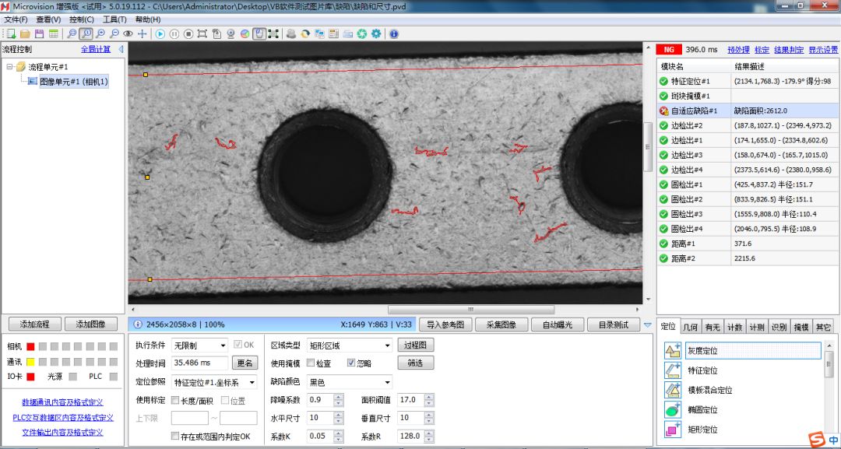
Task: Switch to the 几何 tab
Action: click(690, 327)
